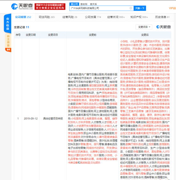The height and width of the screenshot is (180, 176).
Task: Switch to the 查老板 search tab
Action: 84,4
